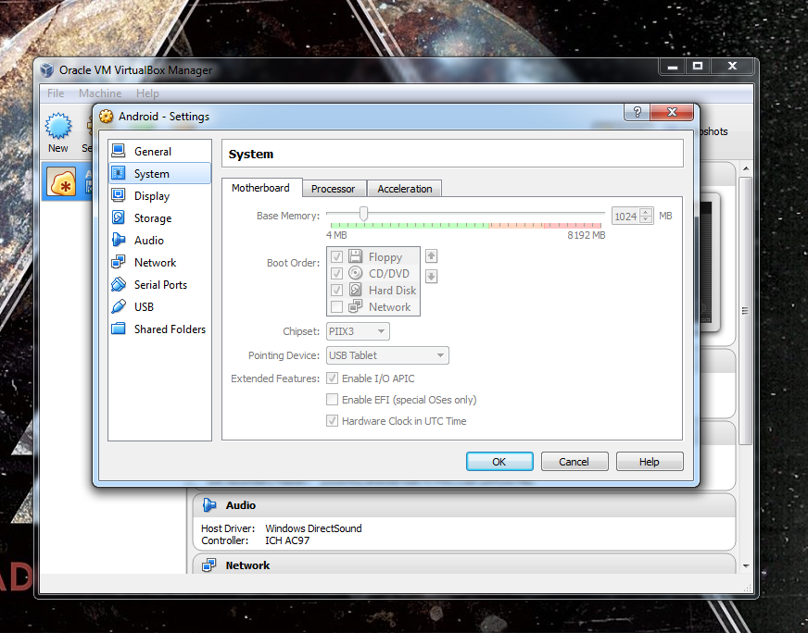Open the Help menu
Screen dimensions: 808x633
coord(147,93)
